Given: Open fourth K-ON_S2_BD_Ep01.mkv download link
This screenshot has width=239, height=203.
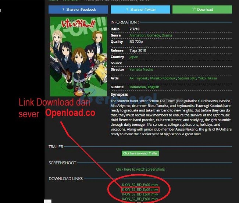Looking at the screenshot, I should (x=140, y=199).
